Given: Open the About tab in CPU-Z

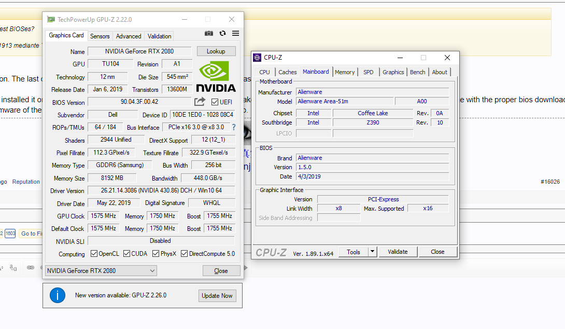Looking at the screenshot, I should 440,72.
